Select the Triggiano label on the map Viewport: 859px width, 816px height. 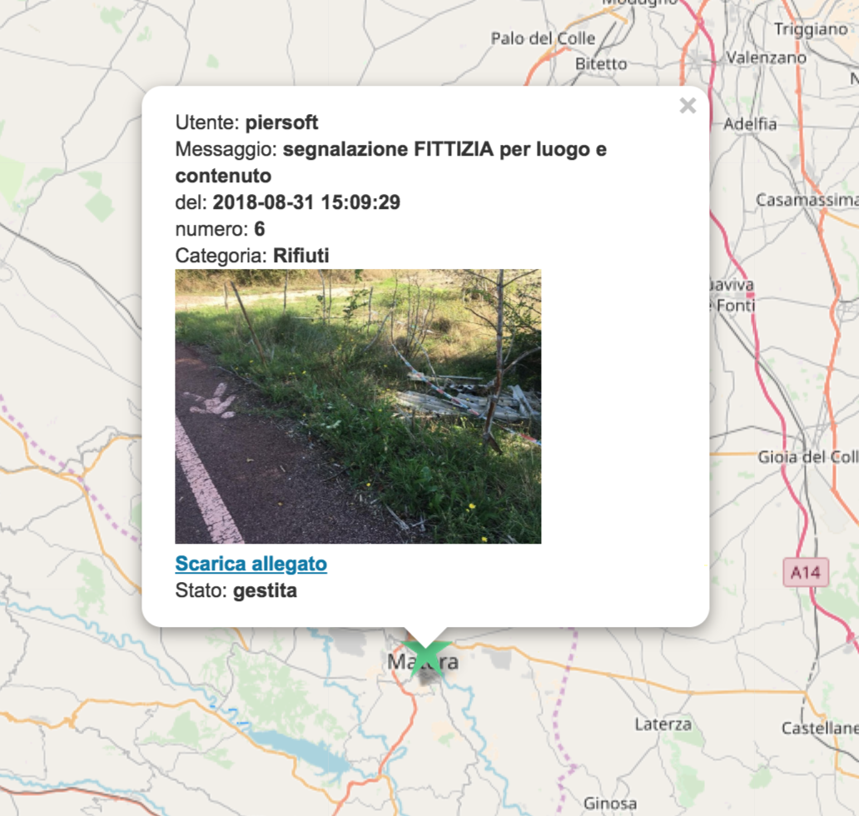(810, 29)
